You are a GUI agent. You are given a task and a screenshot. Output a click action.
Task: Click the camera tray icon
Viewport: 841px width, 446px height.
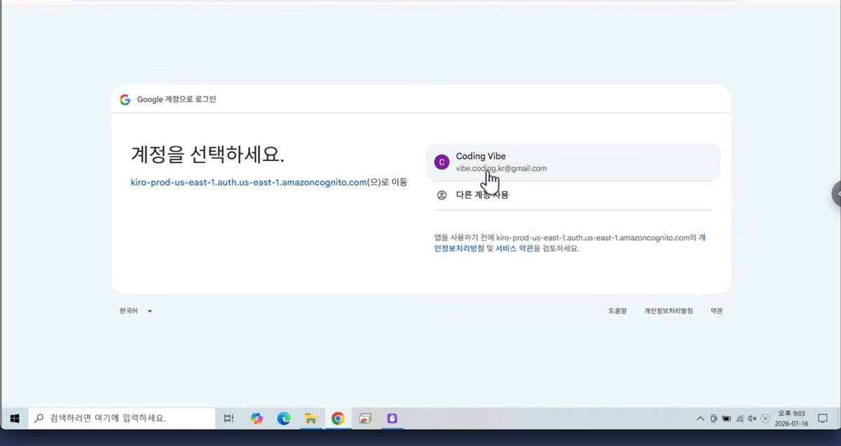(x=713, y=419)
